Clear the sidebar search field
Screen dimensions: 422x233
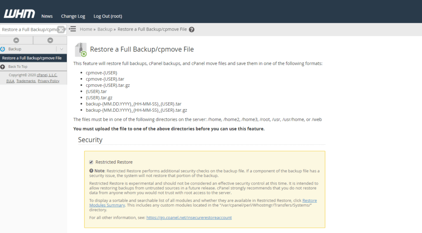coord(61,30)
